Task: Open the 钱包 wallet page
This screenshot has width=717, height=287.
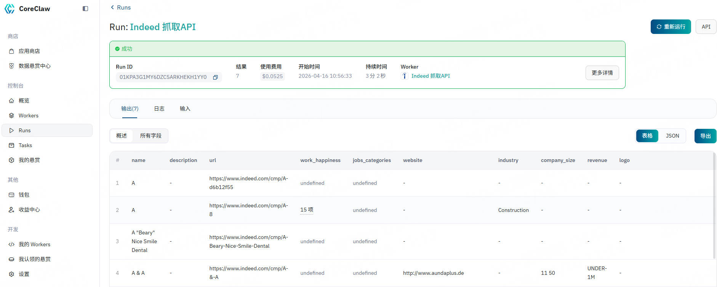Action: [24, 195]
